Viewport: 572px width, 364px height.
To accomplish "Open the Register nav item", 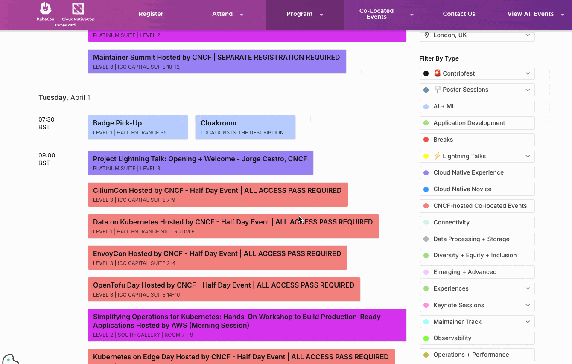I will tap(151, 14).
